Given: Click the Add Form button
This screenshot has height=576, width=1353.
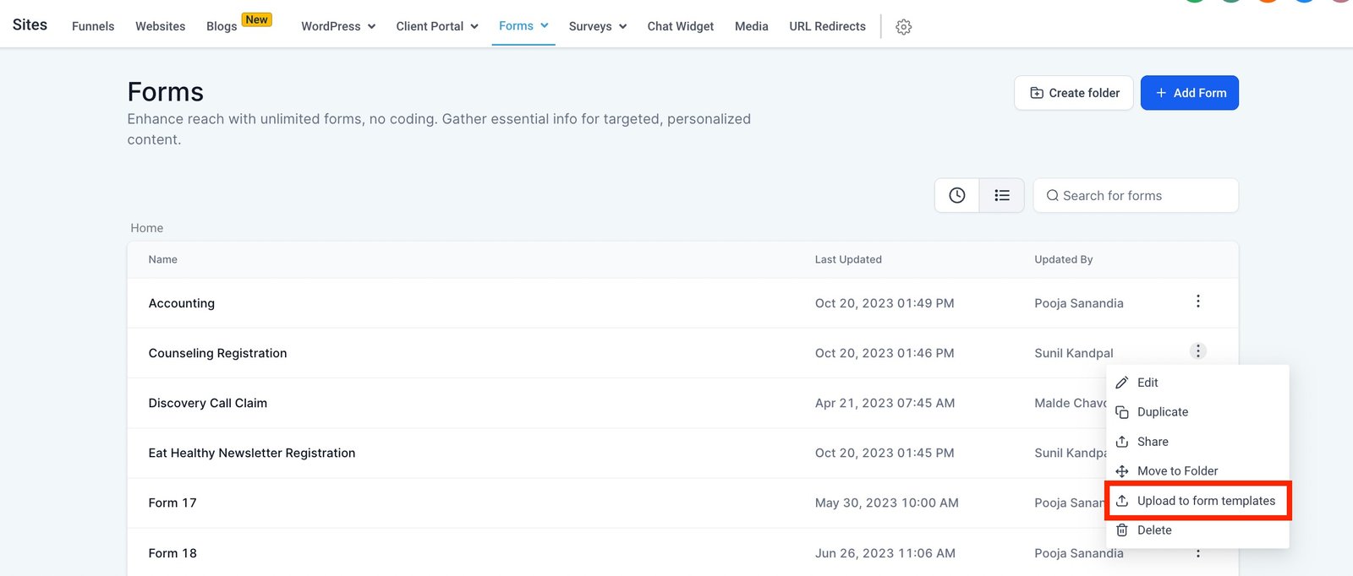Looking at the screenshot, I should [1189, 93].
